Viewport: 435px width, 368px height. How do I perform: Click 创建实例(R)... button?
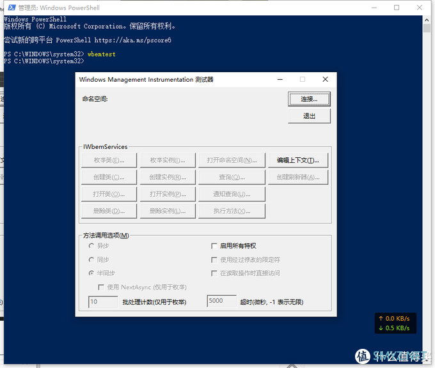[x=168, y=177]
